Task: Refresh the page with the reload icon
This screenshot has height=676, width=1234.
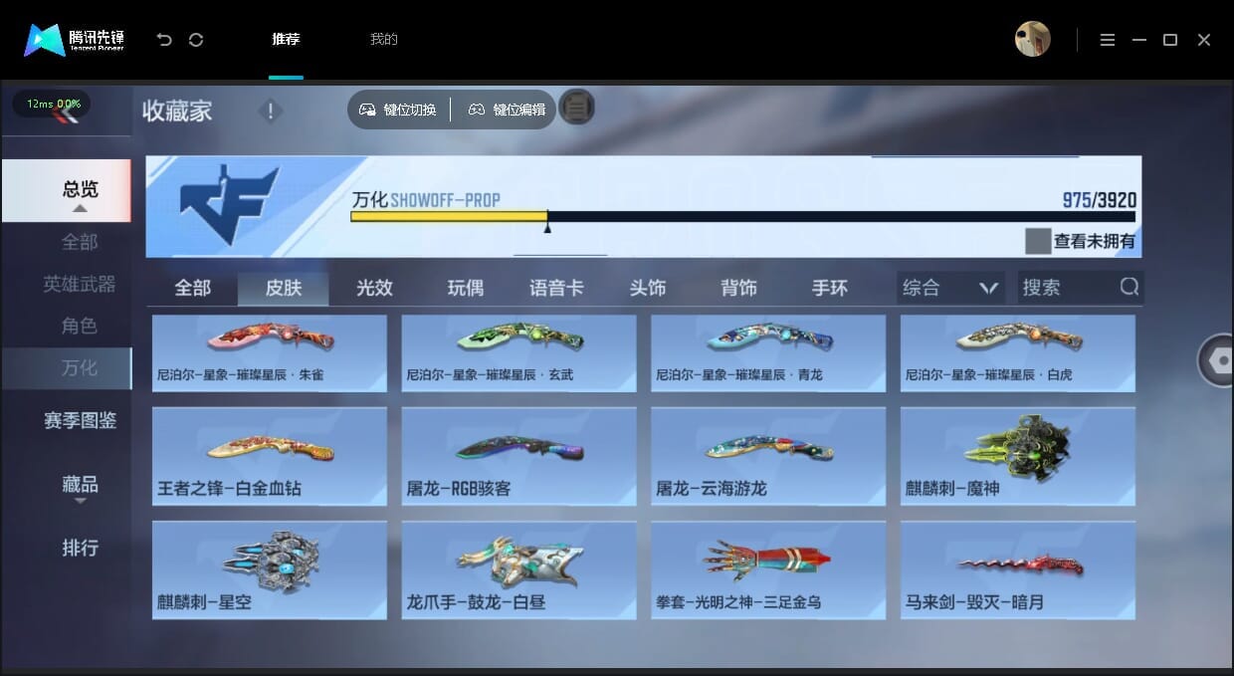Action: (196, 40)
